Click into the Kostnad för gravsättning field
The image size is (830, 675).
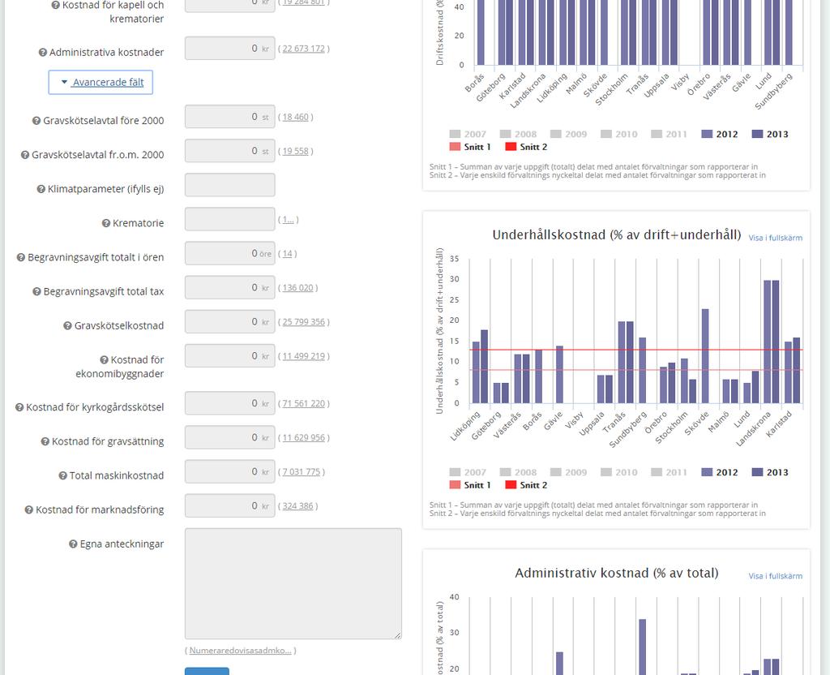pos(229,437)
